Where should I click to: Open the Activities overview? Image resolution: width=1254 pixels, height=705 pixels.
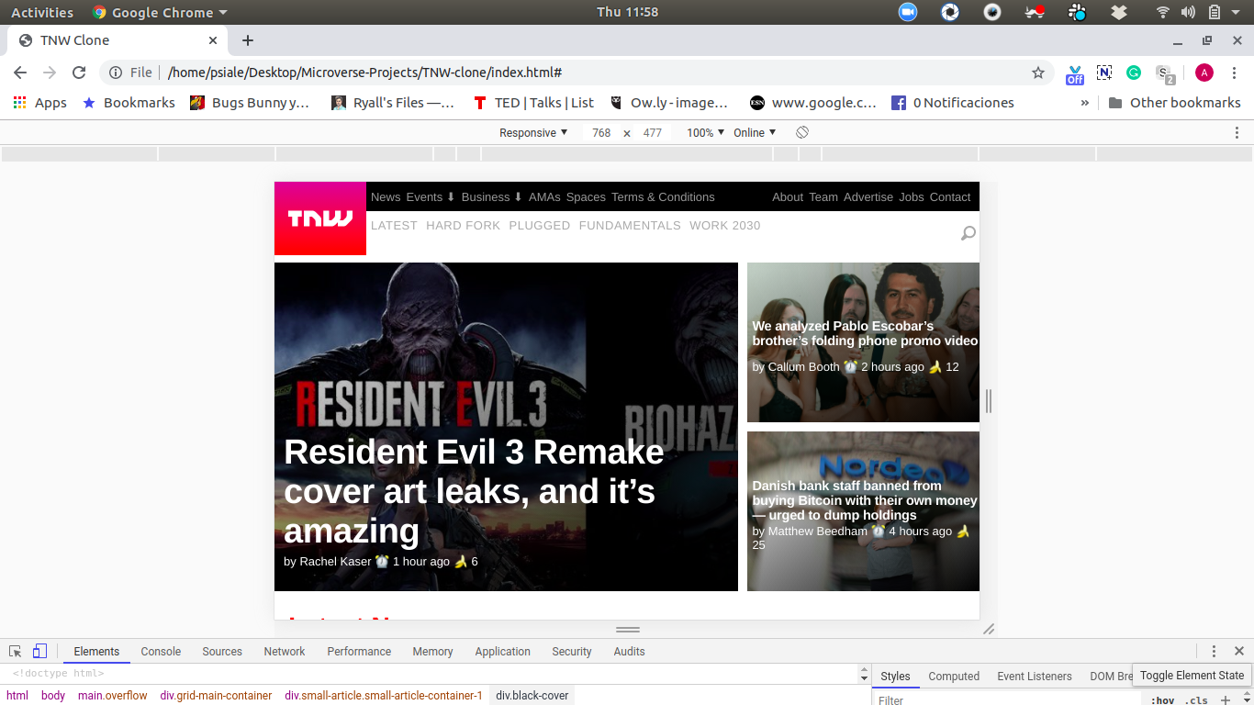(x=42, y=12)
